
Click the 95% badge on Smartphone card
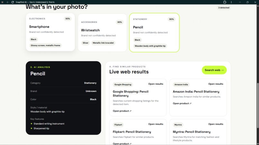67,19
